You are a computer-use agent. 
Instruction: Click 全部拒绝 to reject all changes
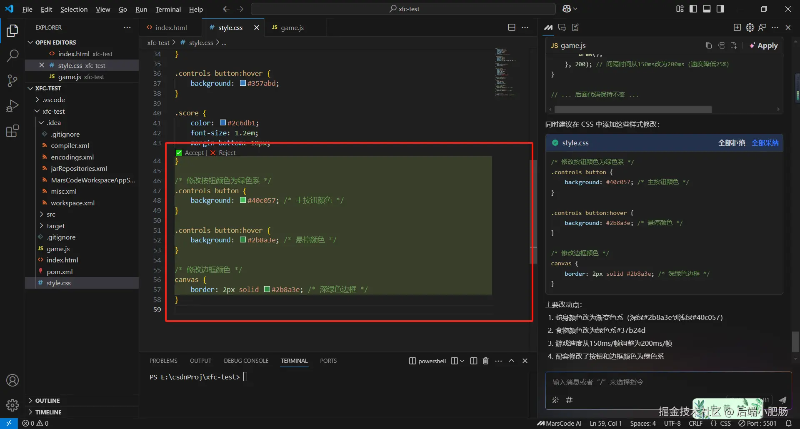[x=732, y=143]
